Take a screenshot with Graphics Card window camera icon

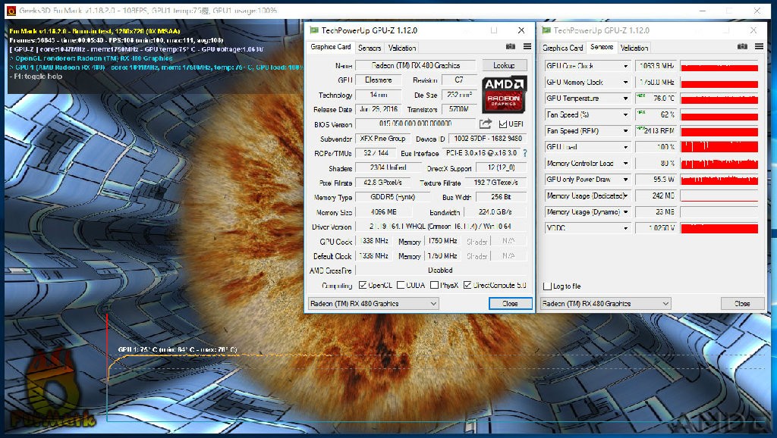[511, 46]
